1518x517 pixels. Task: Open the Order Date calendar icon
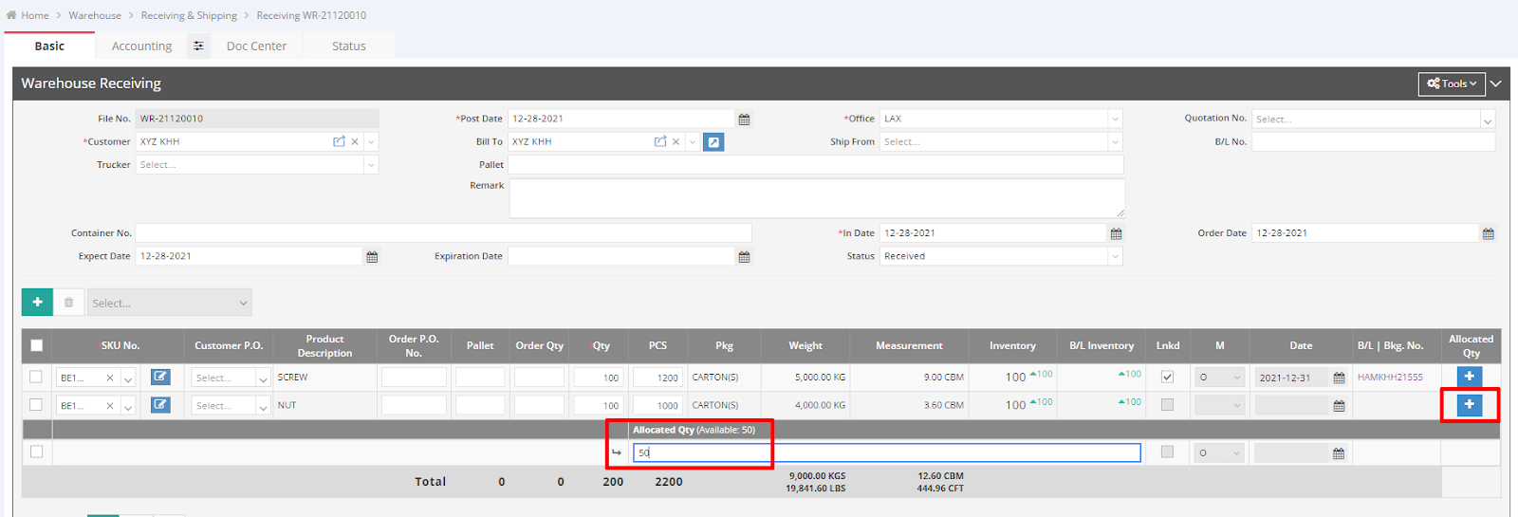click(x=1488, y=233)
